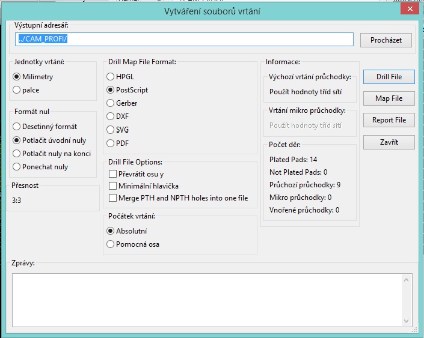
Task: Select Desetinný formát zero format
Action: pyautogui.click(x=17, y=127)
